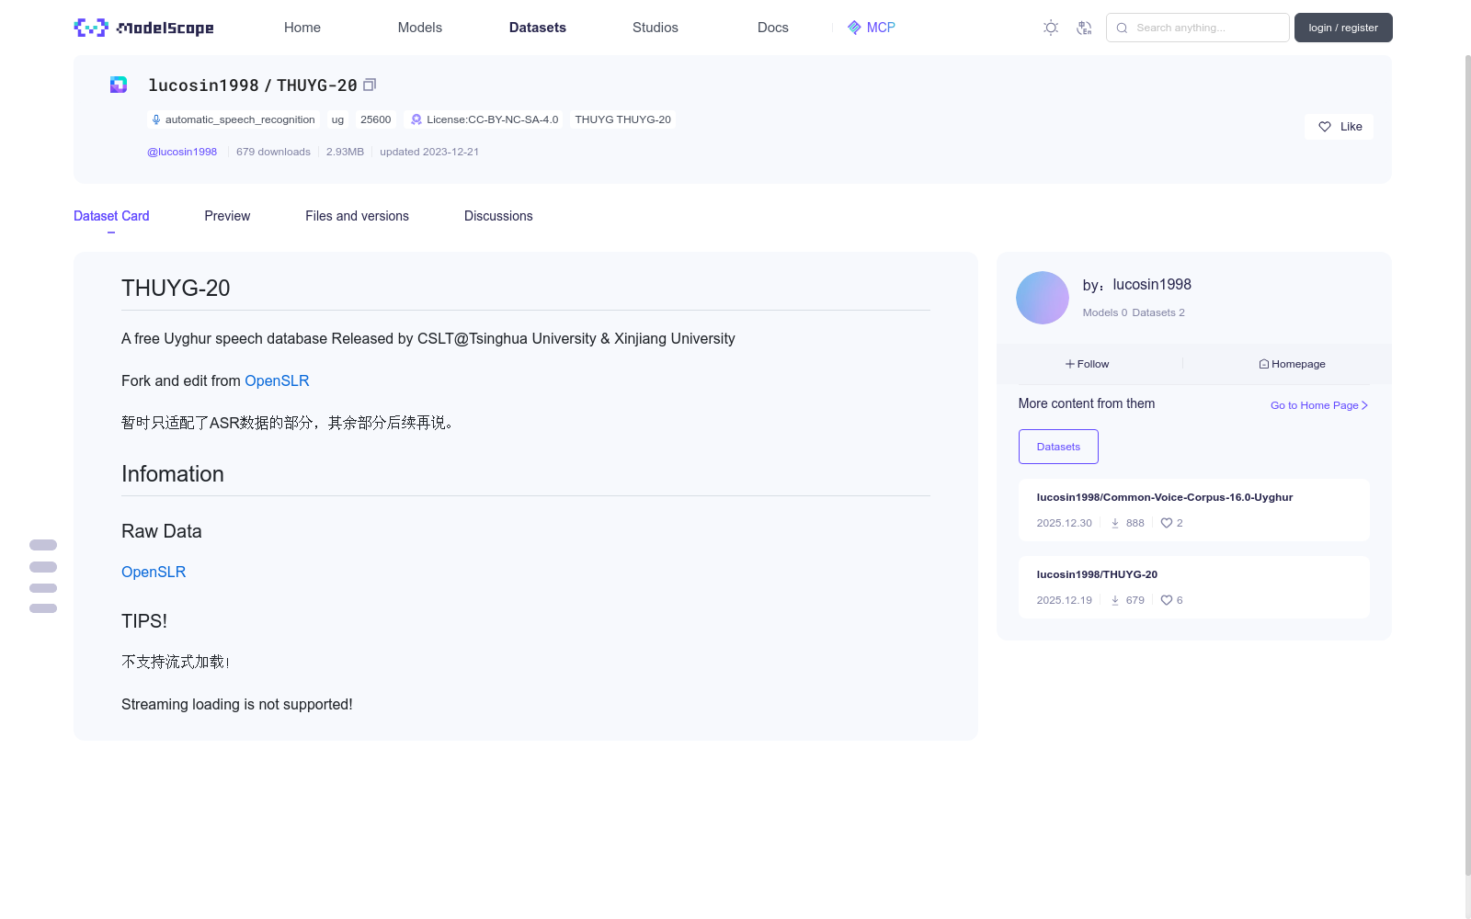This screenshot has width=1471, height=919.
Task: Click the lucosin1998 profile avatar
Action: click(1043, 298)
